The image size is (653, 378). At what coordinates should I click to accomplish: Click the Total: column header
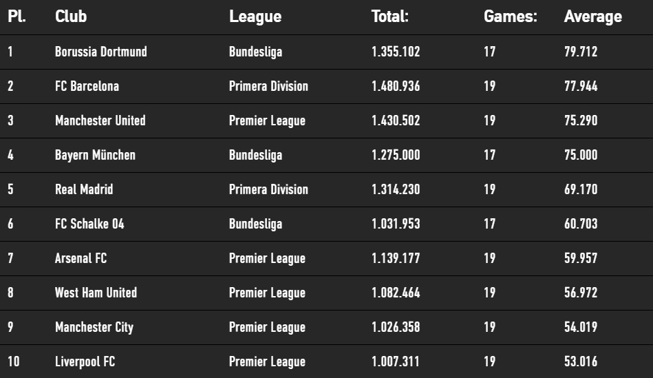[389, 17]
